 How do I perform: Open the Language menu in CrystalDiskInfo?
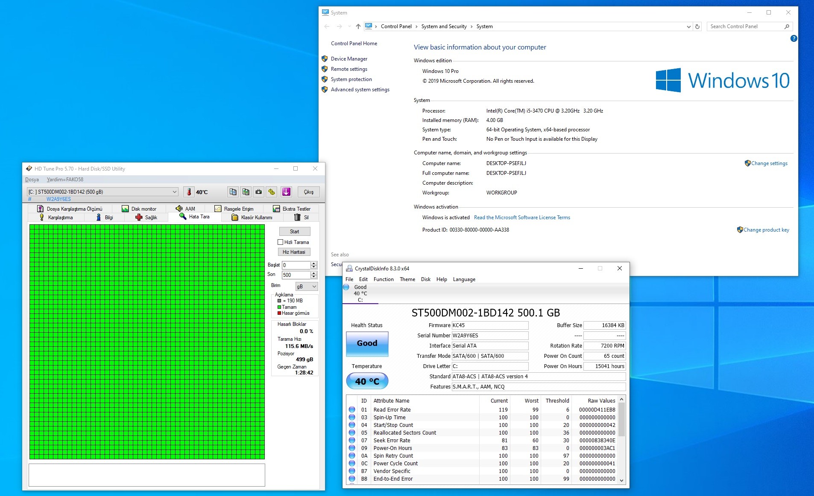tap(464, 279)
